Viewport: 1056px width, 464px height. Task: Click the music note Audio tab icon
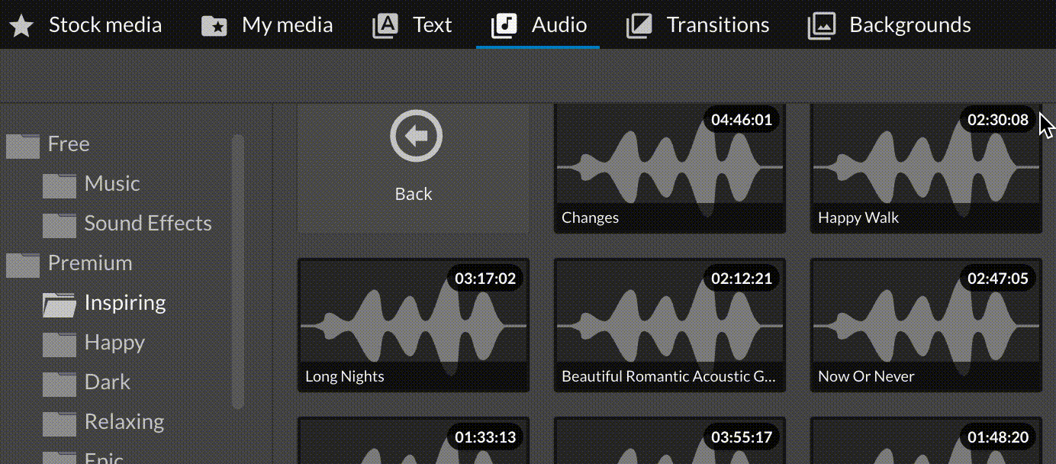(x=504, y=25)
